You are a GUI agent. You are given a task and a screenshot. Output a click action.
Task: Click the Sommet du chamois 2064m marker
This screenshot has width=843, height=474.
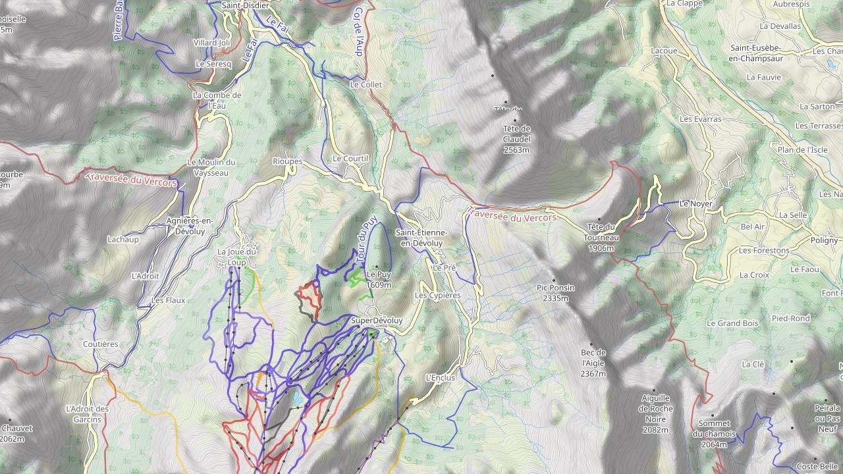[x=711, y=415]
